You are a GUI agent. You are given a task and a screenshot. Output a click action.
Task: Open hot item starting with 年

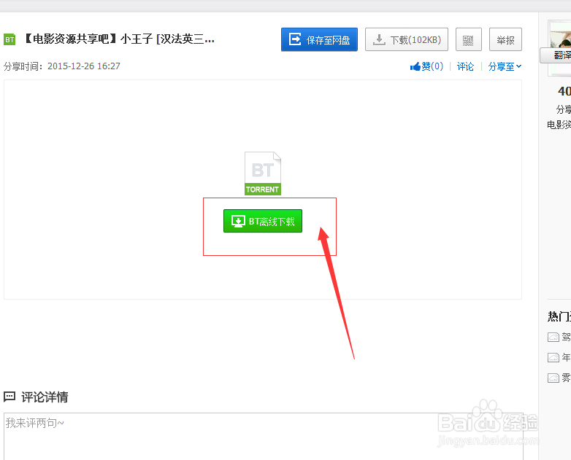pos(559,357)
